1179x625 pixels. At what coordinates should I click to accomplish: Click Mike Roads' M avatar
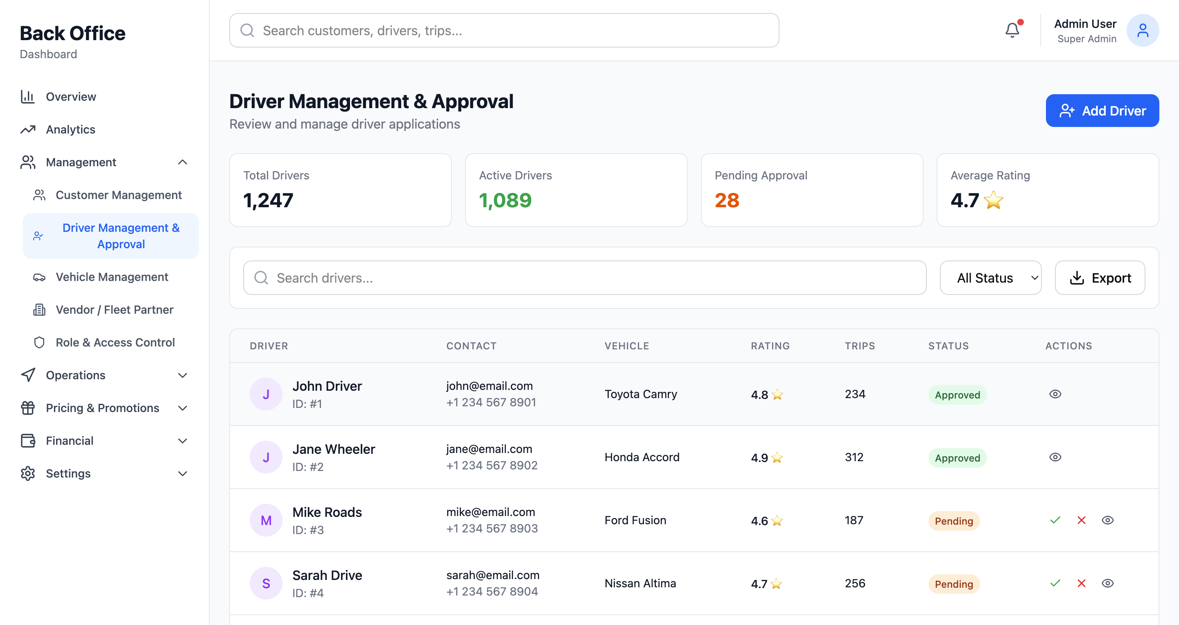pos(266,521)
